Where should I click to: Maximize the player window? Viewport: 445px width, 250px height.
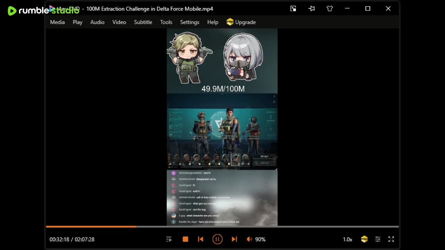coord(368,9)
